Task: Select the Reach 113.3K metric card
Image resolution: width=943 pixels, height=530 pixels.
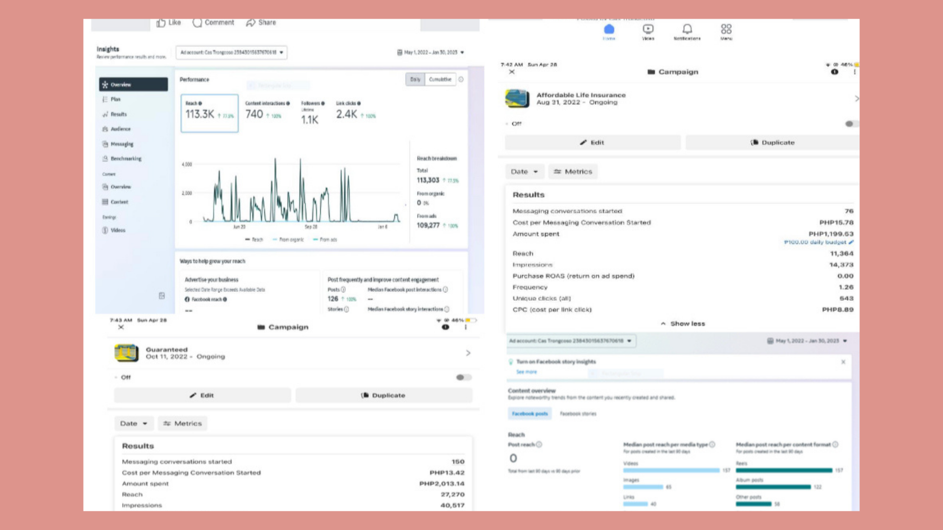Action: click(x=210, y=113)
